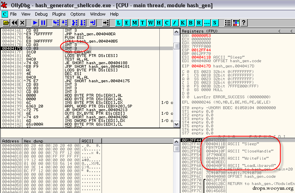Click the Step into icon
The width and height of the screenshot is (295, 193).
[x=56, y=23]
